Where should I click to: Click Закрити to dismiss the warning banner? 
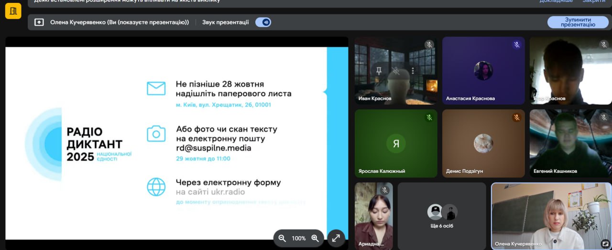(x=594, y=1)
